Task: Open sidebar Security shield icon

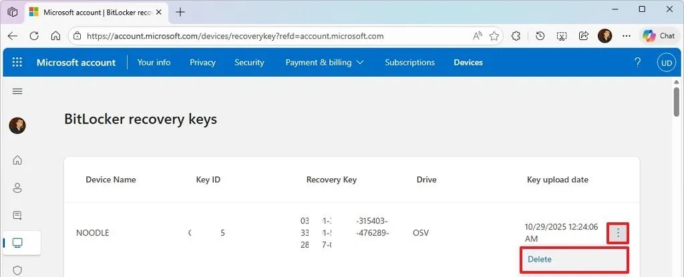Action: (17, 270)
